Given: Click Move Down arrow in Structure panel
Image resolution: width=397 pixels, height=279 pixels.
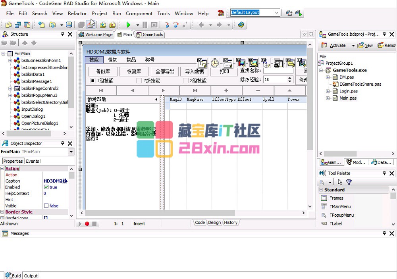Looking at the screenshot, I should click(34, 43).
